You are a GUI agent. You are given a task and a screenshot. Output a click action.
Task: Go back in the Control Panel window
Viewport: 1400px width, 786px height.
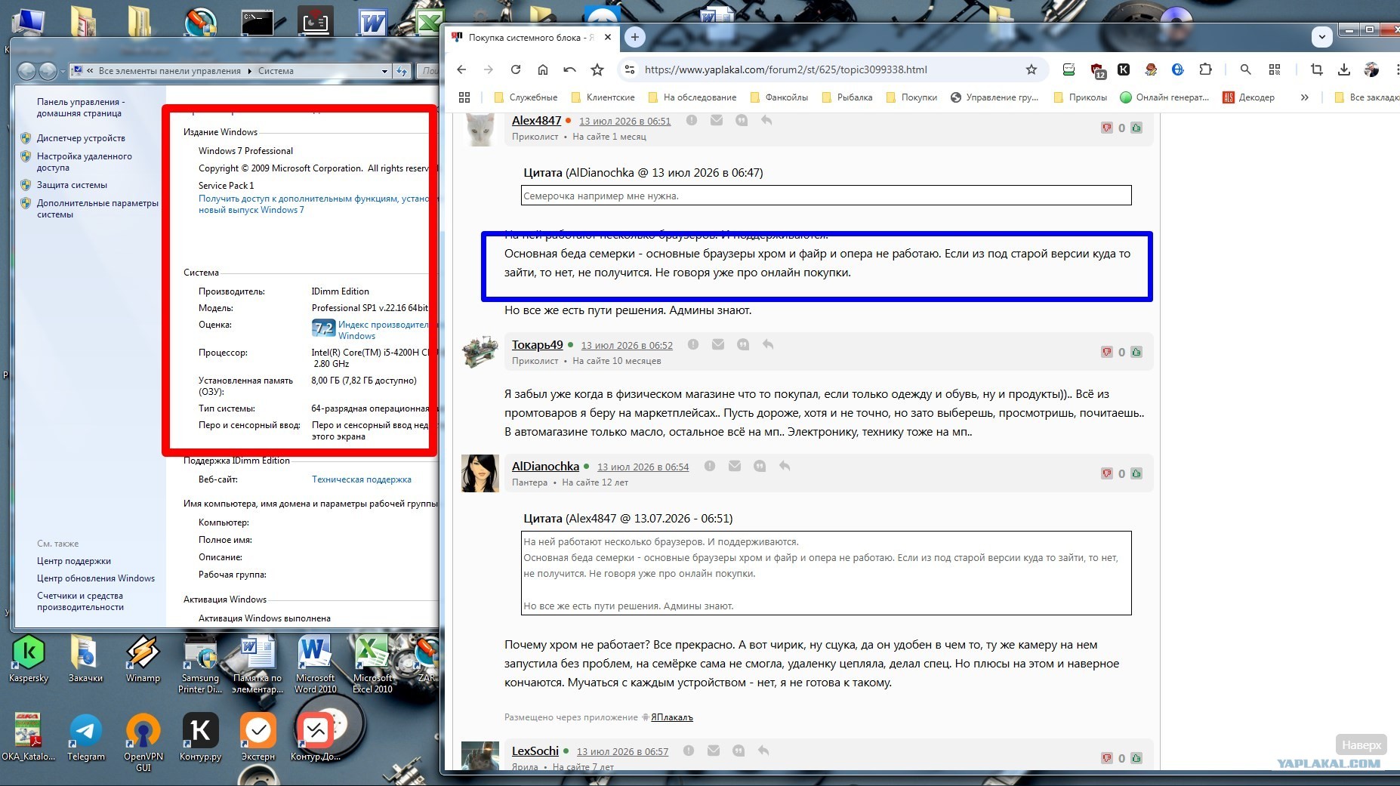coord(26,71)
